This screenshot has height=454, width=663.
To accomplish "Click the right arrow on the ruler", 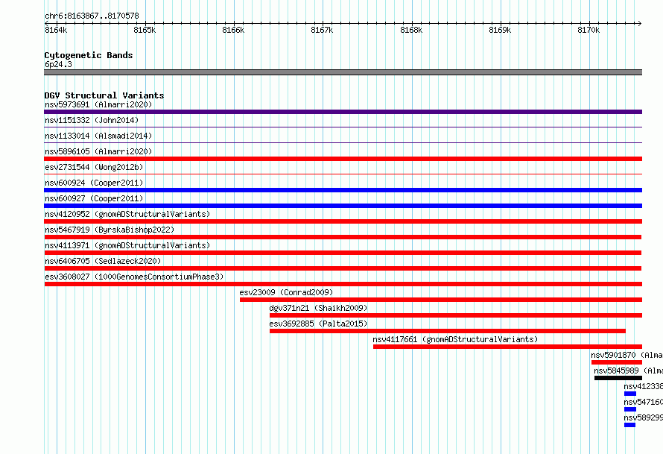I will (639, 23).
